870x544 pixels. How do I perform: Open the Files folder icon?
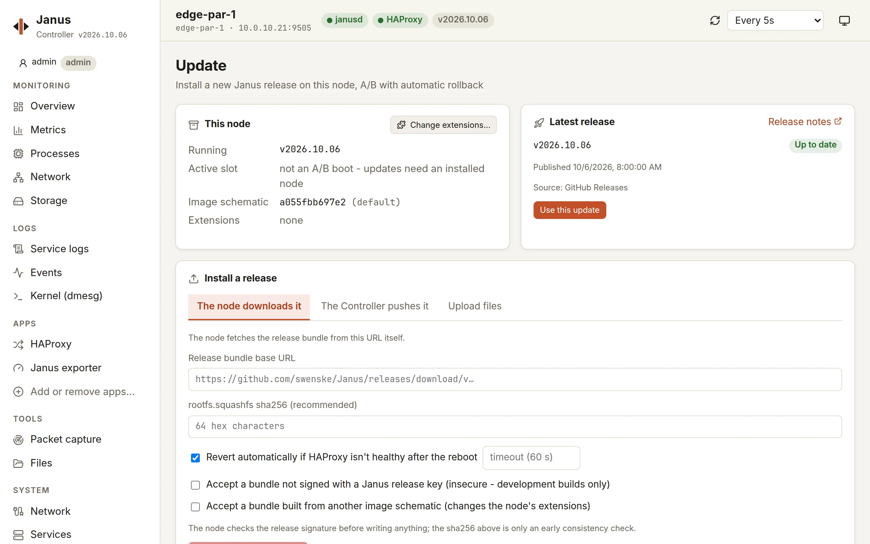pyautogui.click(x=18, y=463)
